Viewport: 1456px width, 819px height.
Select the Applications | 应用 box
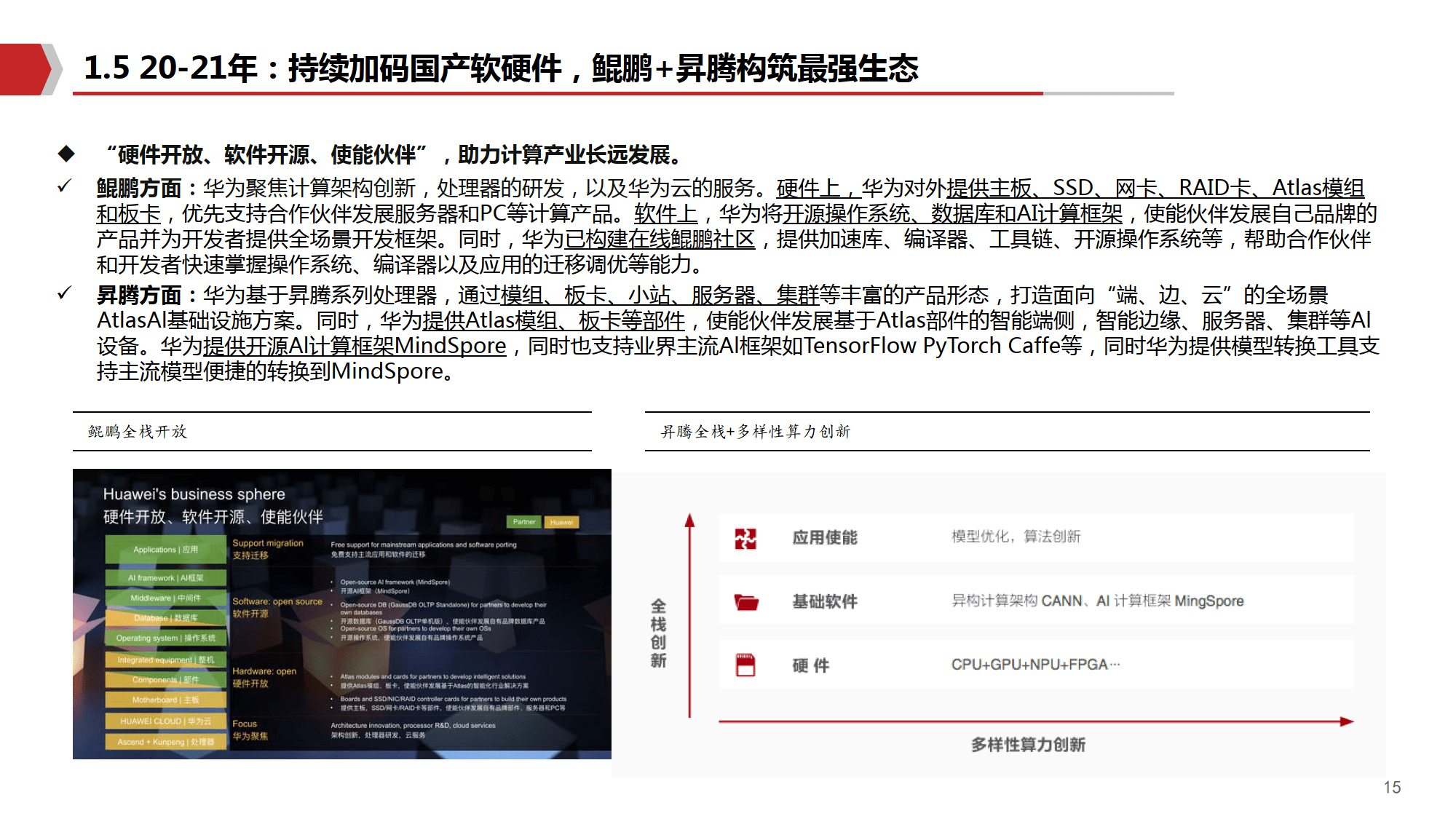tap(165, 550)
